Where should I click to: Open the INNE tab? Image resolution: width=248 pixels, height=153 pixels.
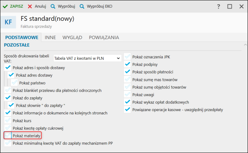[x=50, y=38]
